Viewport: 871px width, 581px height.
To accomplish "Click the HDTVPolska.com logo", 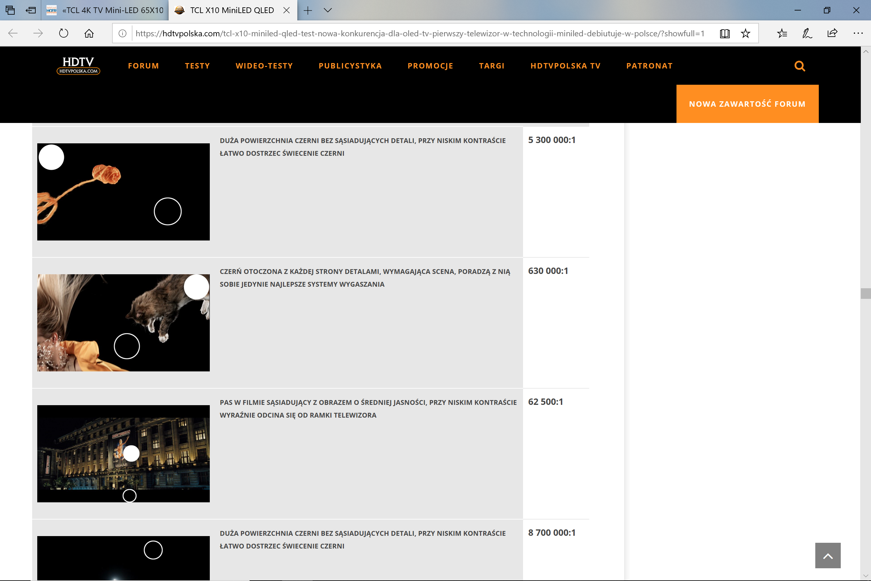I will [78, 66].
